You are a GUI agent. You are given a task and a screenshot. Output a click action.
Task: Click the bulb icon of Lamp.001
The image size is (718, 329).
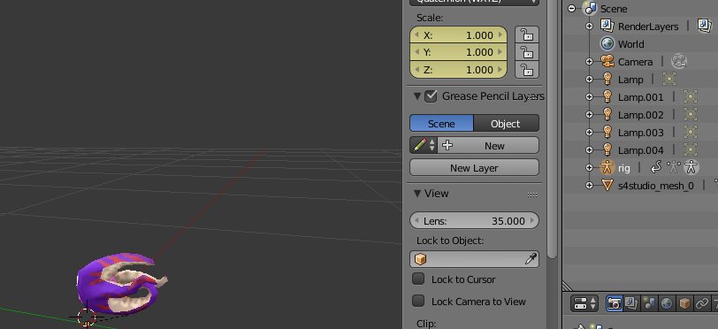click(x=607, y=96)
